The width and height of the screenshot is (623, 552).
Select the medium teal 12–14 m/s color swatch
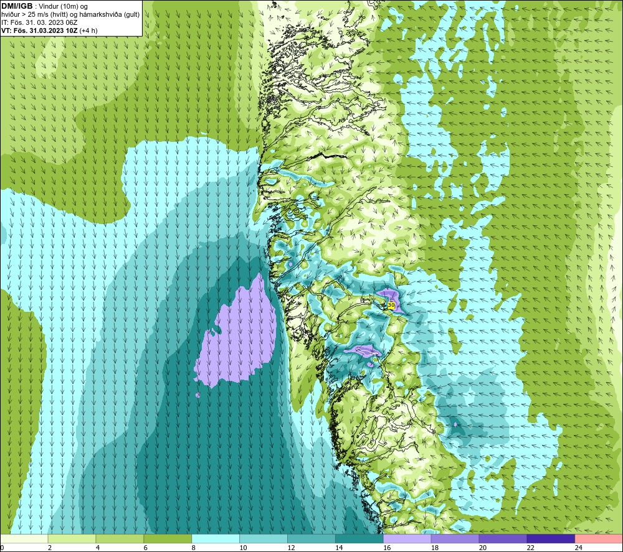pyautogui.click(x=311, y=539)
